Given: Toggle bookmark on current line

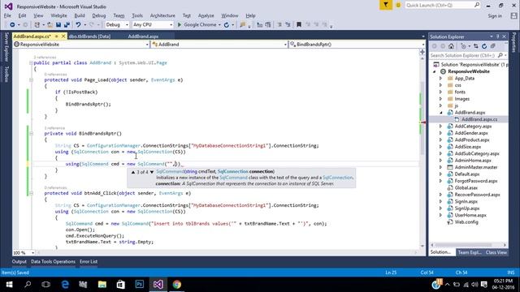Looking at the screenshot, I should pos(299,25).
